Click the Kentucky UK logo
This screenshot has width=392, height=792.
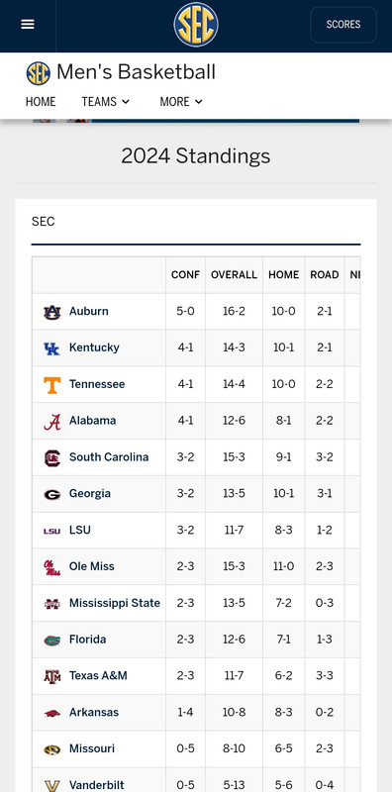[51, 348]
